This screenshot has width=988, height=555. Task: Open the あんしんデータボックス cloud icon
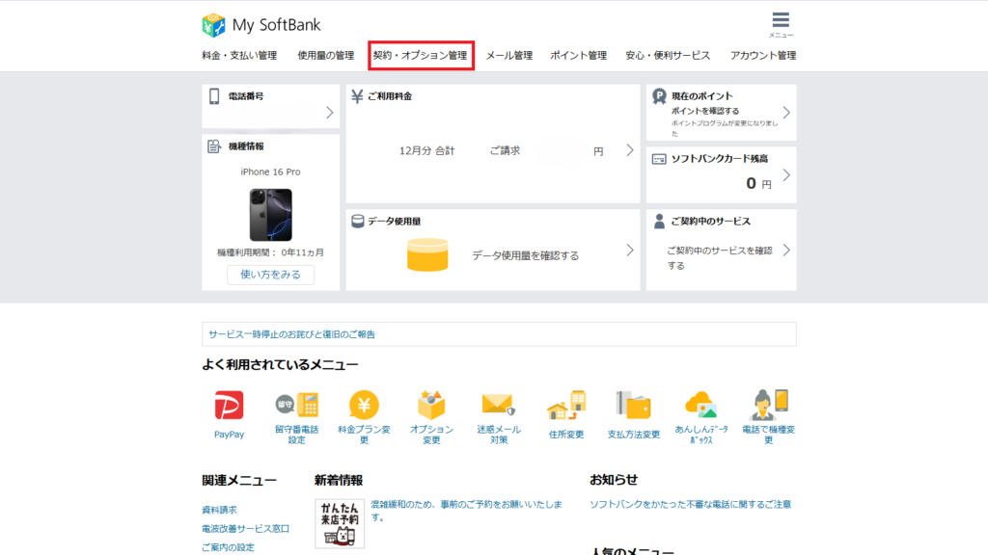click(700, 405)
